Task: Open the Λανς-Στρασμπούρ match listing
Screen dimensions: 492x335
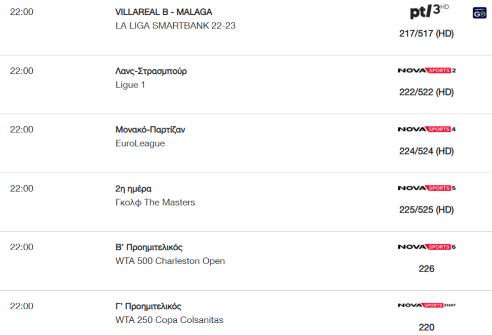Action: (151, 71)
